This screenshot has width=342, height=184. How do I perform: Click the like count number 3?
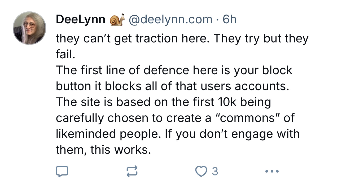pyautogui.click(x=215, y=171)
